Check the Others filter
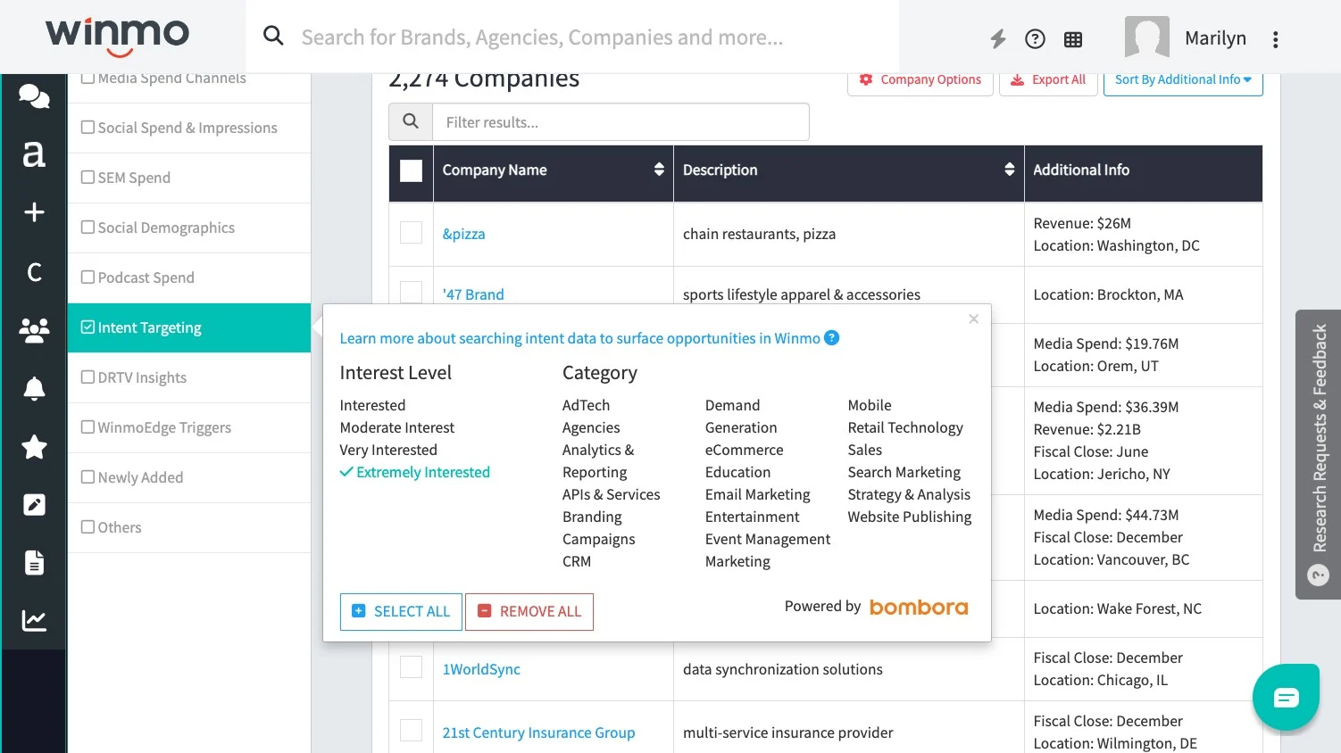This screenshot has width=1341, height=753. coord(87,527)
